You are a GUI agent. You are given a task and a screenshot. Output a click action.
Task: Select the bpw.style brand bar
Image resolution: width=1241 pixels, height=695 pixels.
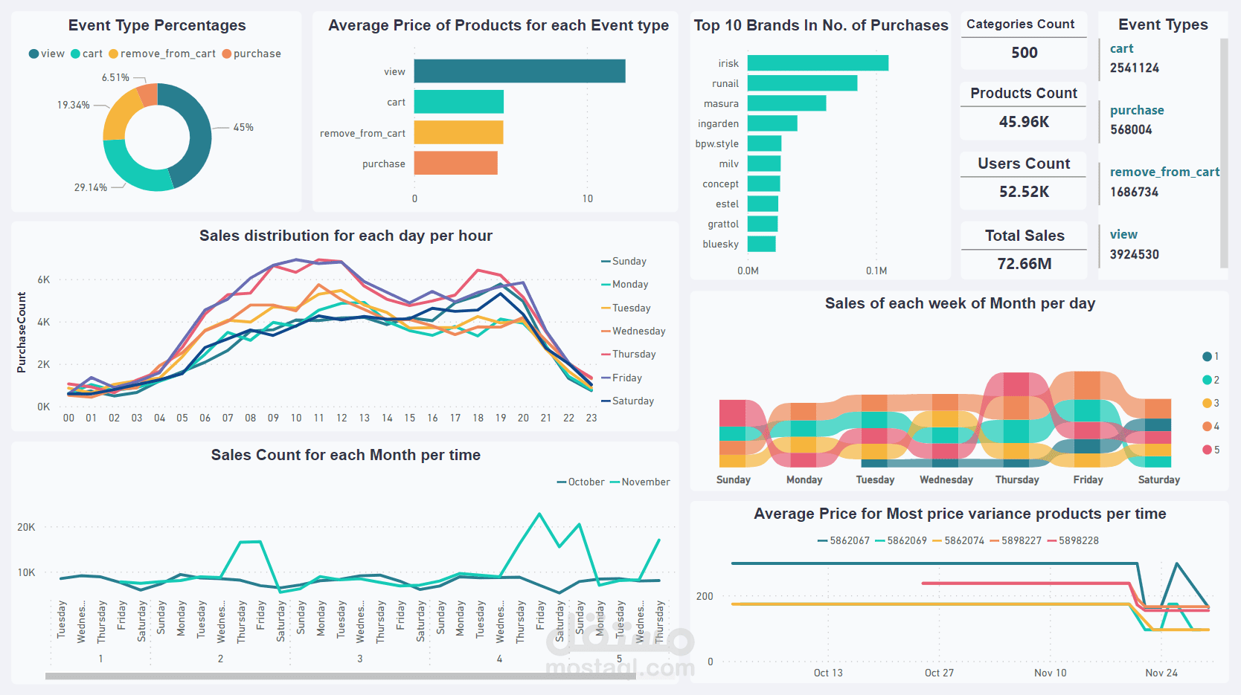764,143
